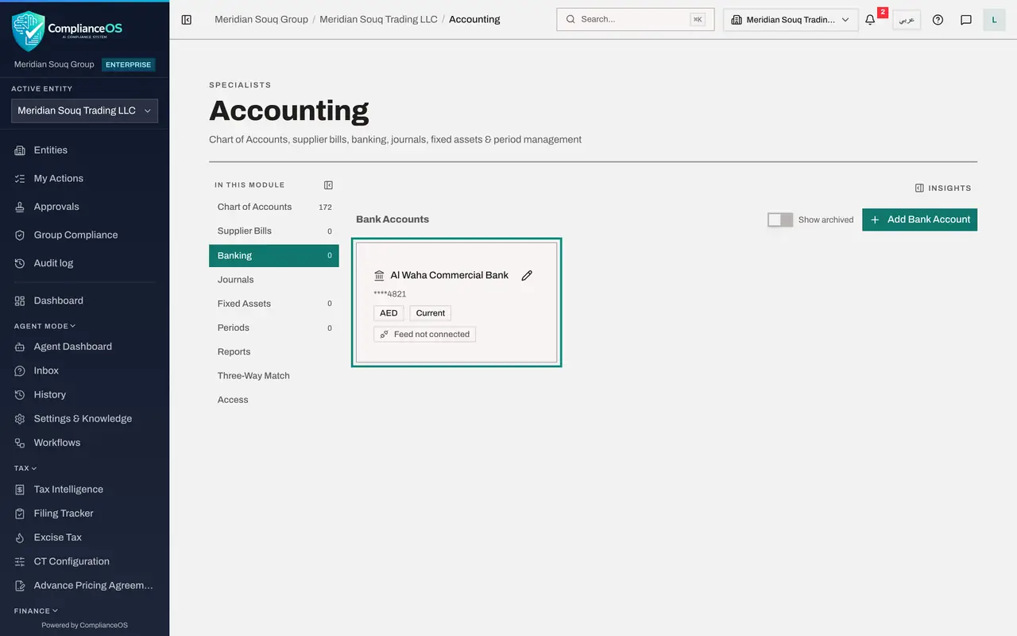1017x636 pixels.
Task: Click the Meridian Souq Trading LLC breadcrumb
Action: [378, 19]
